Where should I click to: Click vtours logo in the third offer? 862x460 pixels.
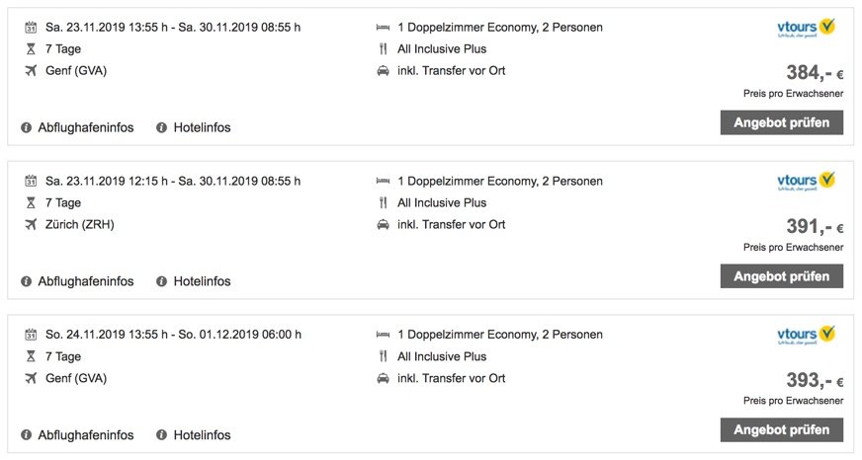807,336
